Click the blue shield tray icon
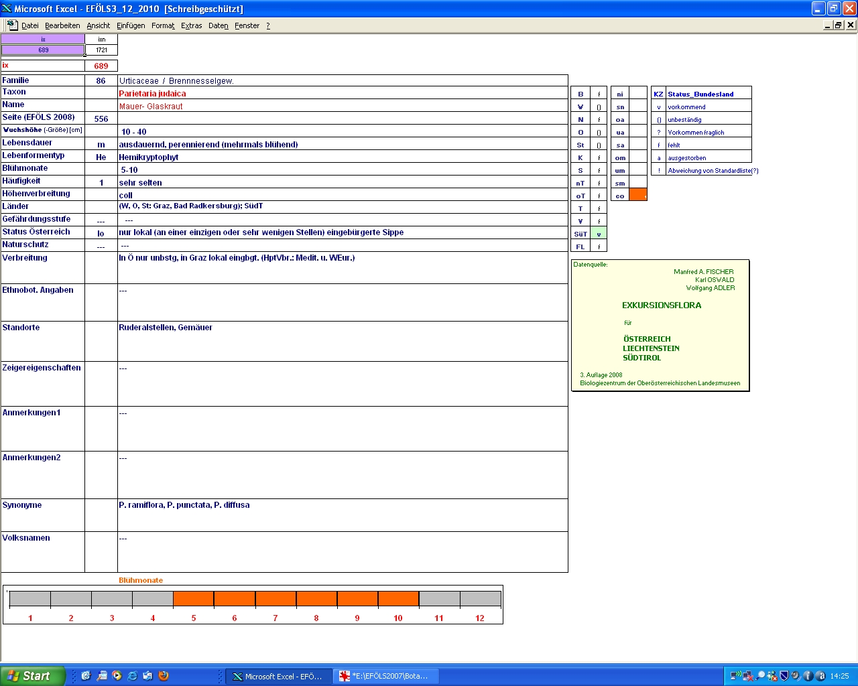The width and height of the screenshot is (858, 686). point(784,676)
